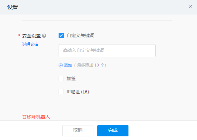This screenshot has width=197, height=140.
Task: Uncheck the 自定义关键词 checkbox
Action: [61, 35]
